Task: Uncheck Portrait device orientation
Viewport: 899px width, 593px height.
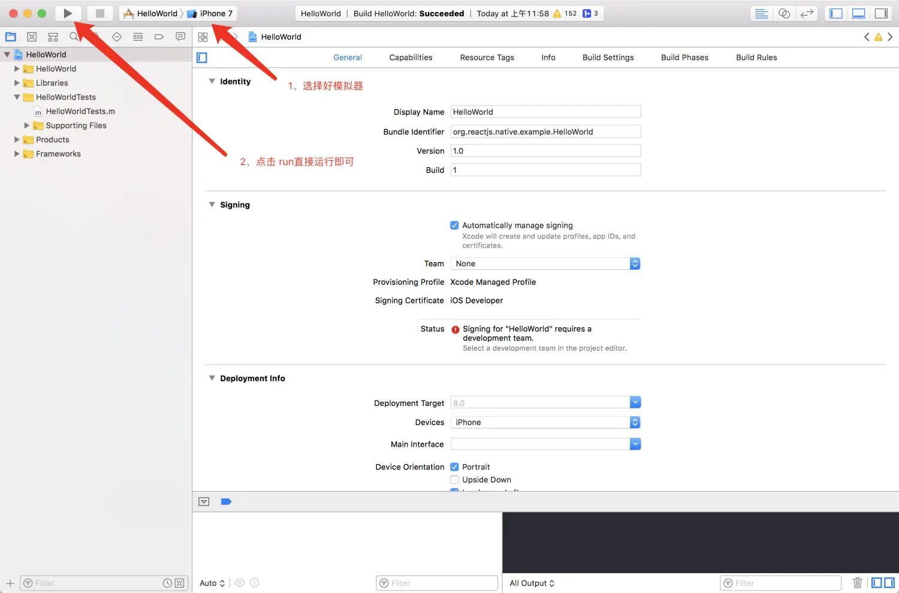Action: (454, 467)
